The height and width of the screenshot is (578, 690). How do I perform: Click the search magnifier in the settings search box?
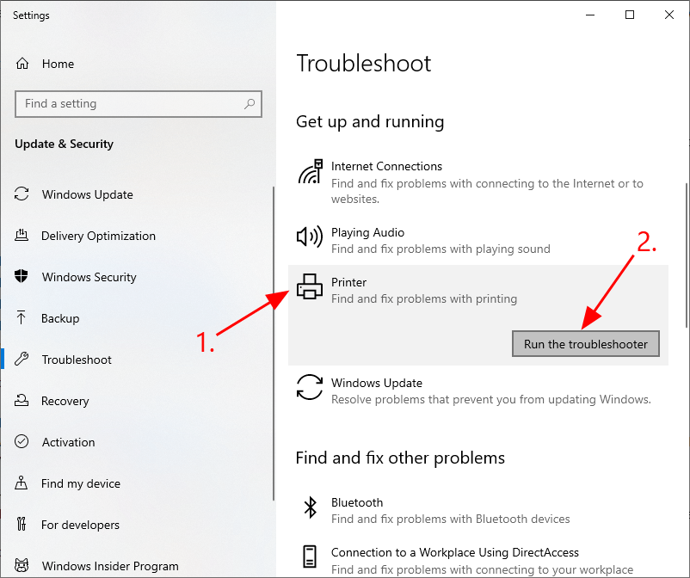(250, 103)
